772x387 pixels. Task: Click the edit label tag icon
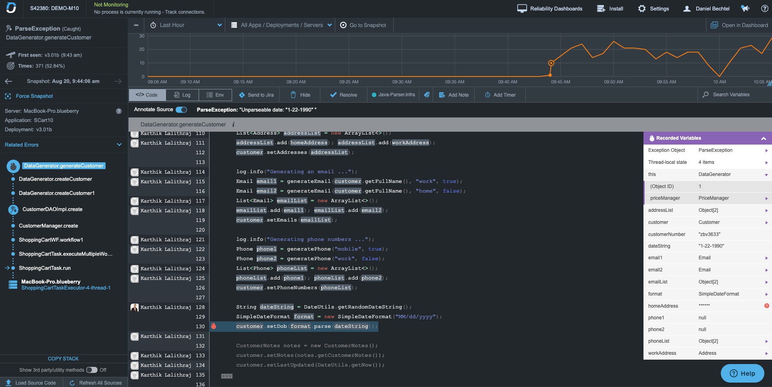click(427, 95)
